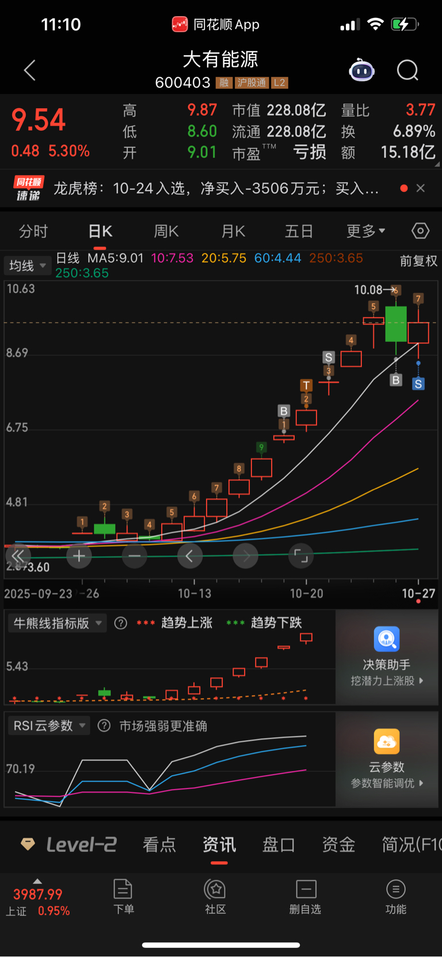Dismiss the 龙虎榜 news banner
Image resolution: width=442 pixels, height=957 pixels.
[x=421, y=188]
